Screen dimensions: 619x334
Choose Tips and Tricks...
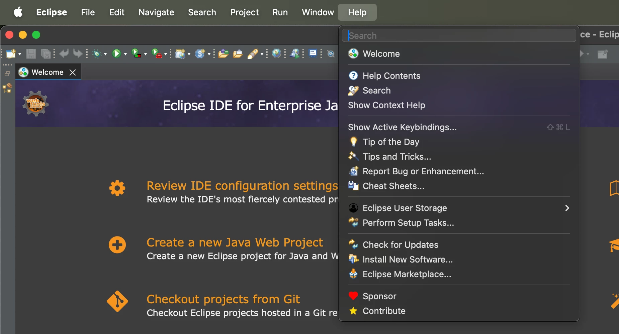point(459,157)
